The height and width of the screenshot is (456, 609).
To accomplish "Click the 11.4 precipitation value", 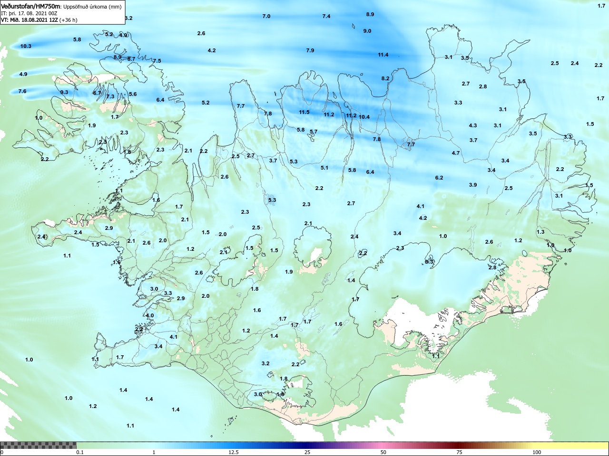I will (383, 55).
